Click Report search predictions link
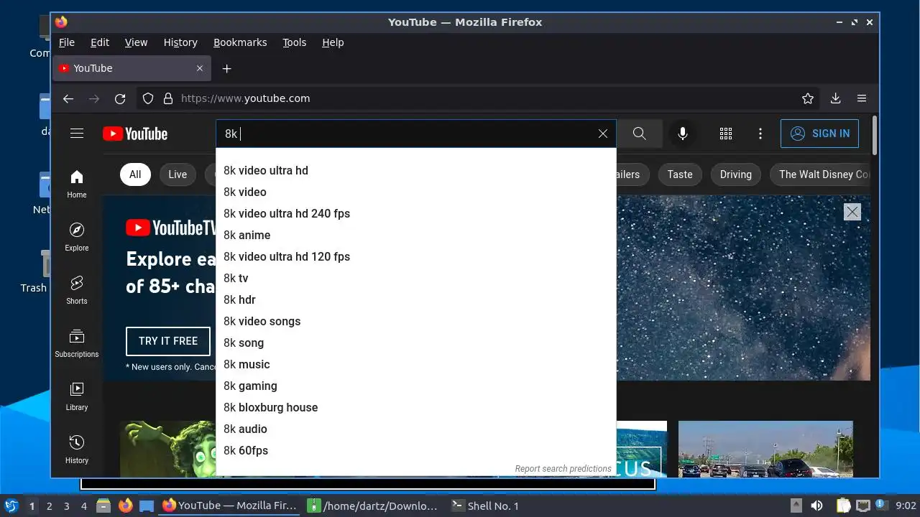The width and height of the screenshot is (920, 517). (563, 469)
